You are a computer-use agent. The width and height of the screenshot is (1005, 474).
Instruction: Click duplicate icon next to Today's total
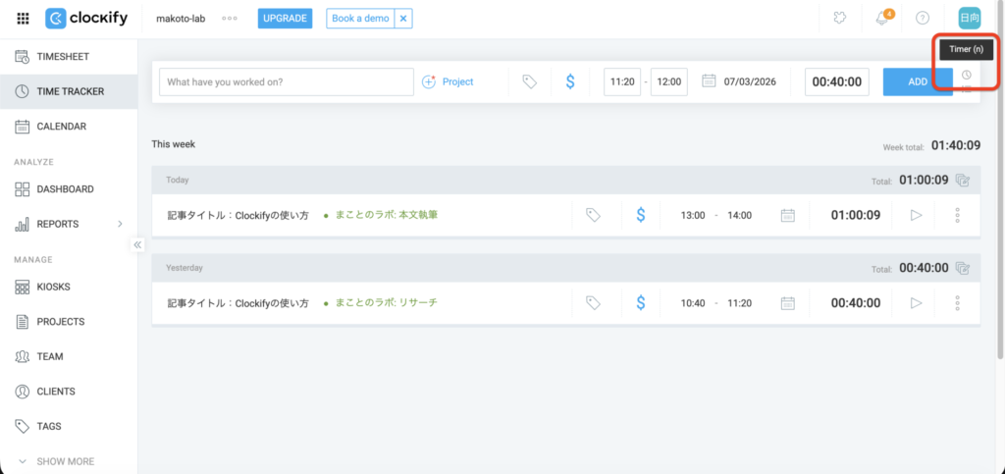click(963, 181)
